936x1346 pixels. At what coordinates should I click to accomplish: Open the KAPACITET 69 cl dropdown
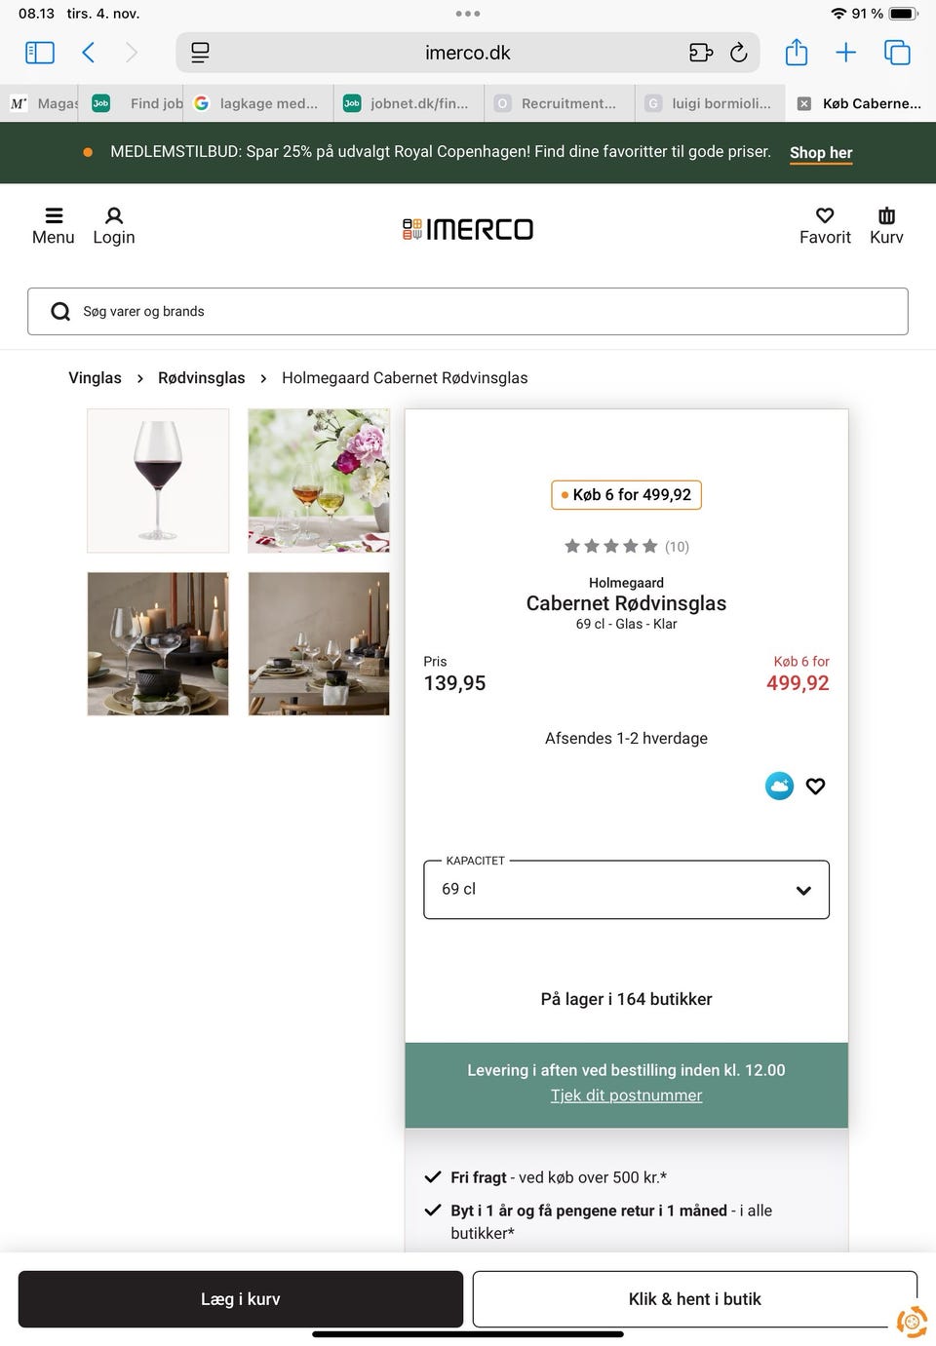click(x=625, y=889)
